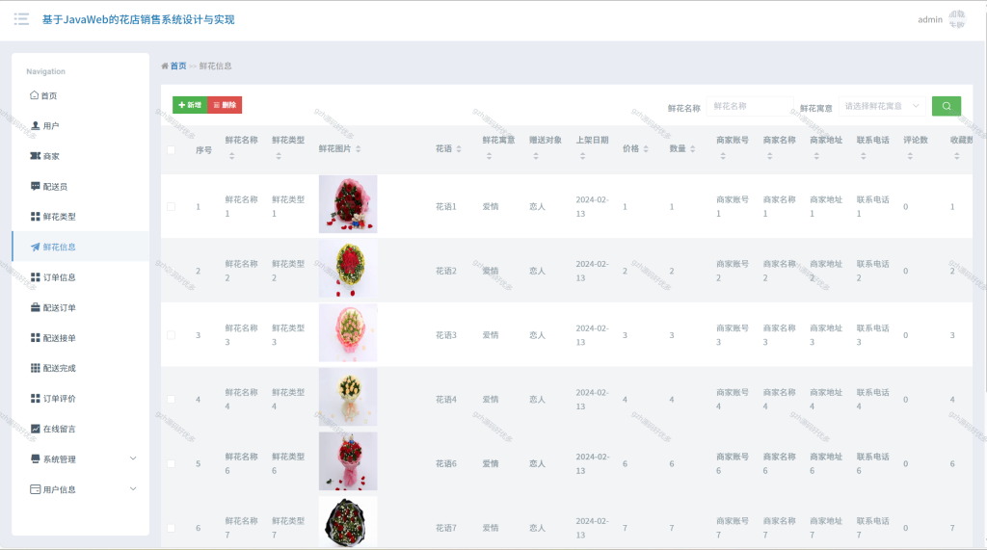Check the row 1 checkbox
This screenshot has height=550, width=987.
[x=172, y=206]
